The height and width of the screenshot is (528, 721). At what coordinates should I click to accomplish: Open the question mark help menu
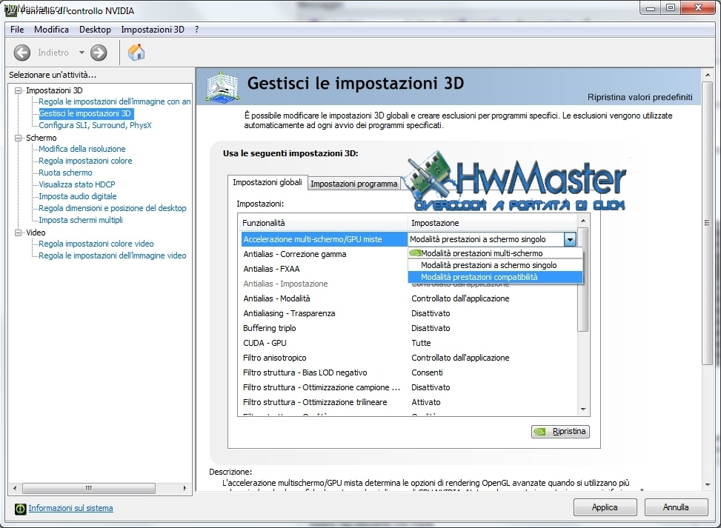point(197,30)
